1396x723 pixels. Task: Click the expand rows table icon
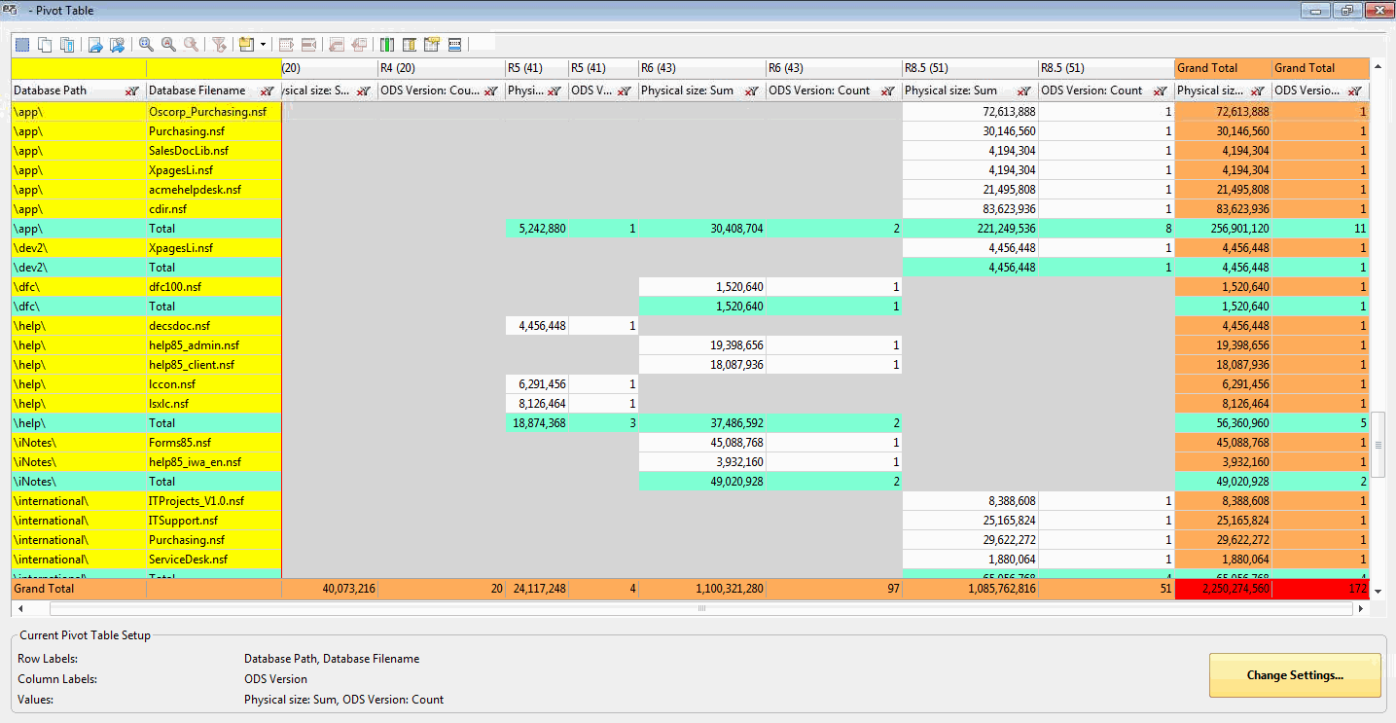[x=285, y=44]
